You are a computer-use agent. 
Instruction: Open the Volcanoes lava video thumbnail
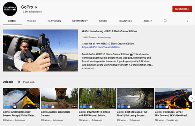173,98
